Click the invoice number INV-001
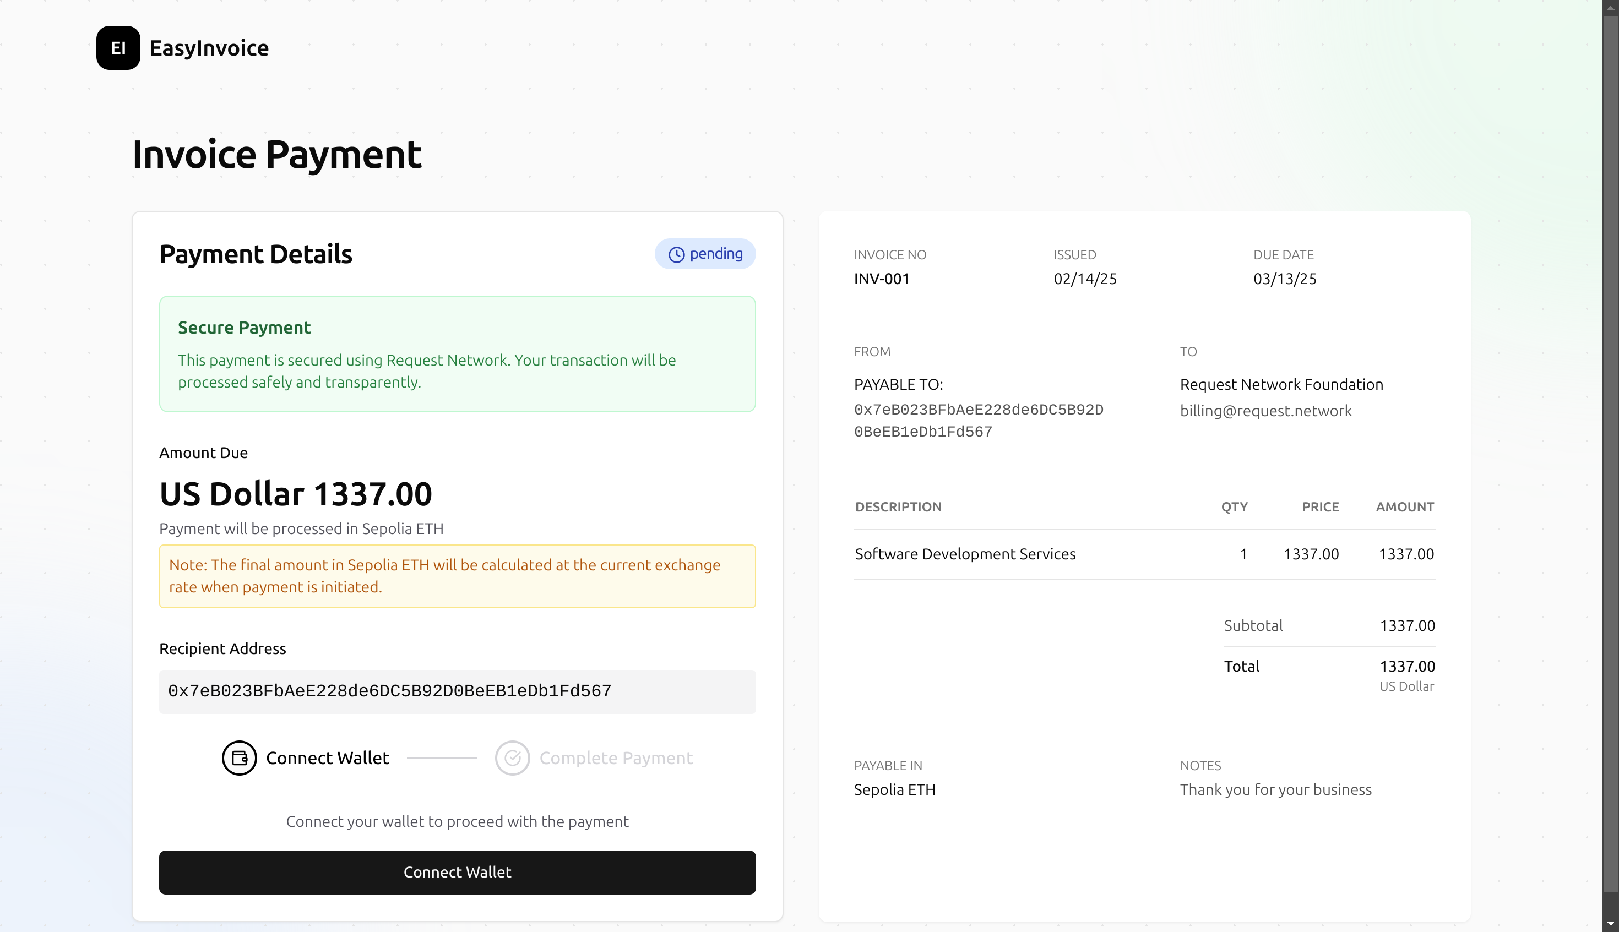The width and height of the screenshot is (1619, 932). [x=881, y=279]
